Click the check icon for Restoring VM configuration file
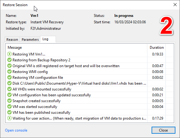The height and width of the screenshot is (138, 180). pyautogui.click(x=9, y=77)
